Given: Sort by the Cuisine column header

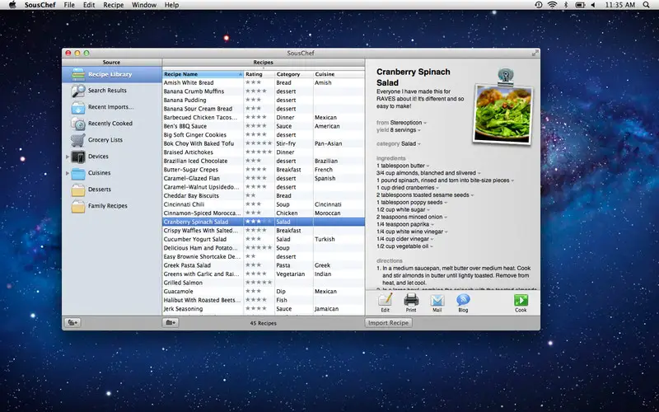Looking at the screenshot, I should [339, 74].
